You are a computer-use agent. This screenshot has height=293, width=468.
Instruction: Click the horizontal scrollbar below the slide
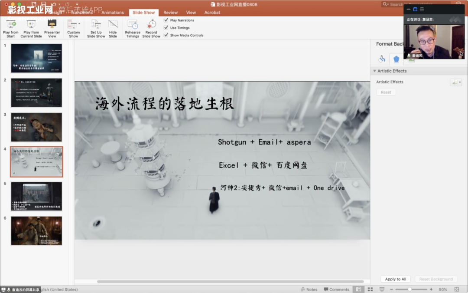(231, 281)
